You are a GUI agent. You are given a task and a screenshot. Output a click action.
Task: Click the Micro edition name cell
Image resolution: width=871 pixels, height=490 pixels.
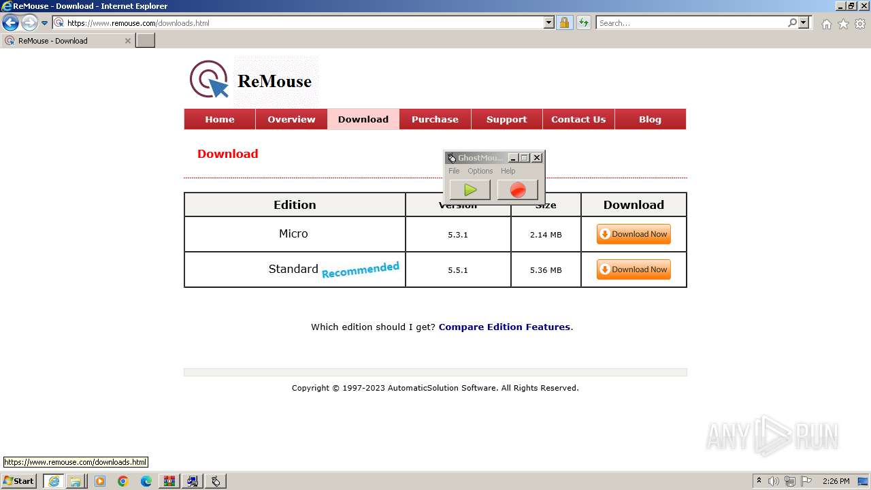click(x=294, y=234)
